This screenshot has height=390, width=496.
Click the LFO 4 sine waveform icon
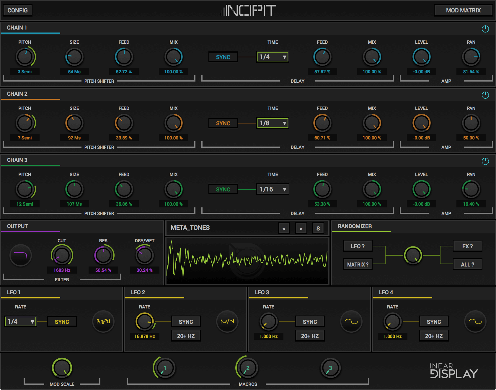tap(475, 321)
